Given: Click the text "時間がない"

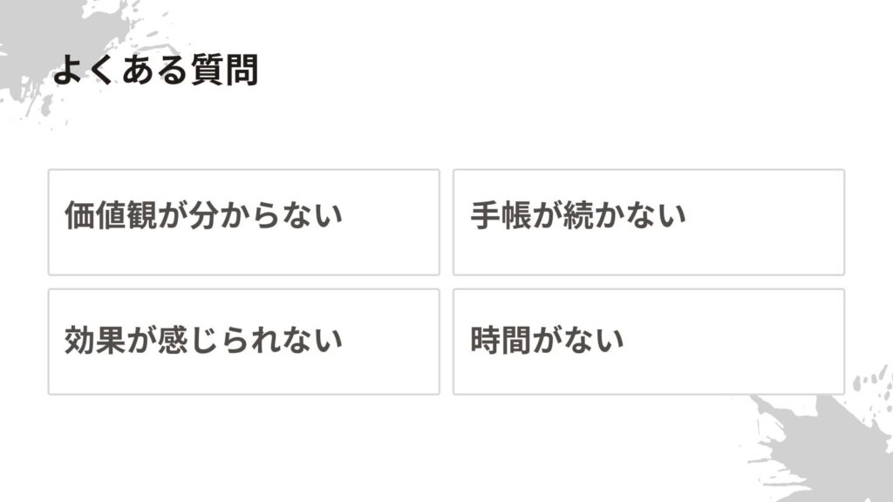Looking at the screenshot, I should click(547, 339).
